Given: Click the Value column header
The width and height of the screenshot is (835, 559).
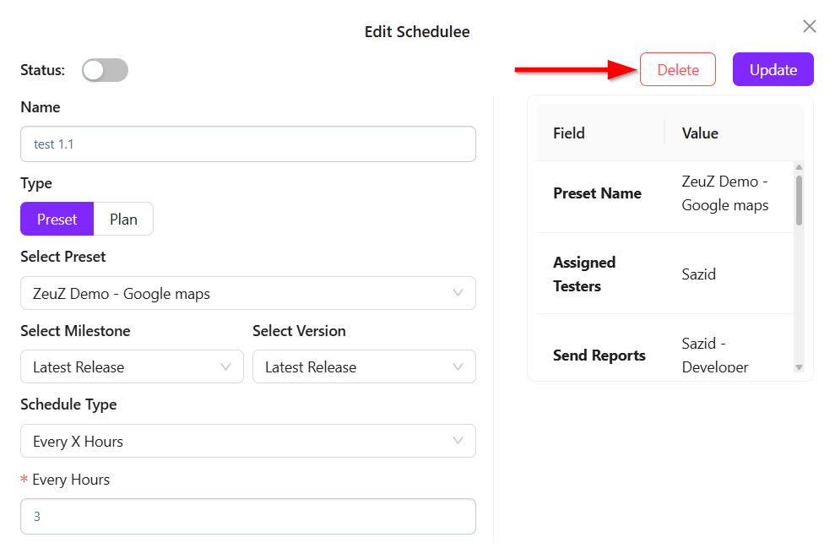Looking at the screenshot, I should click(x=700, y=133).
